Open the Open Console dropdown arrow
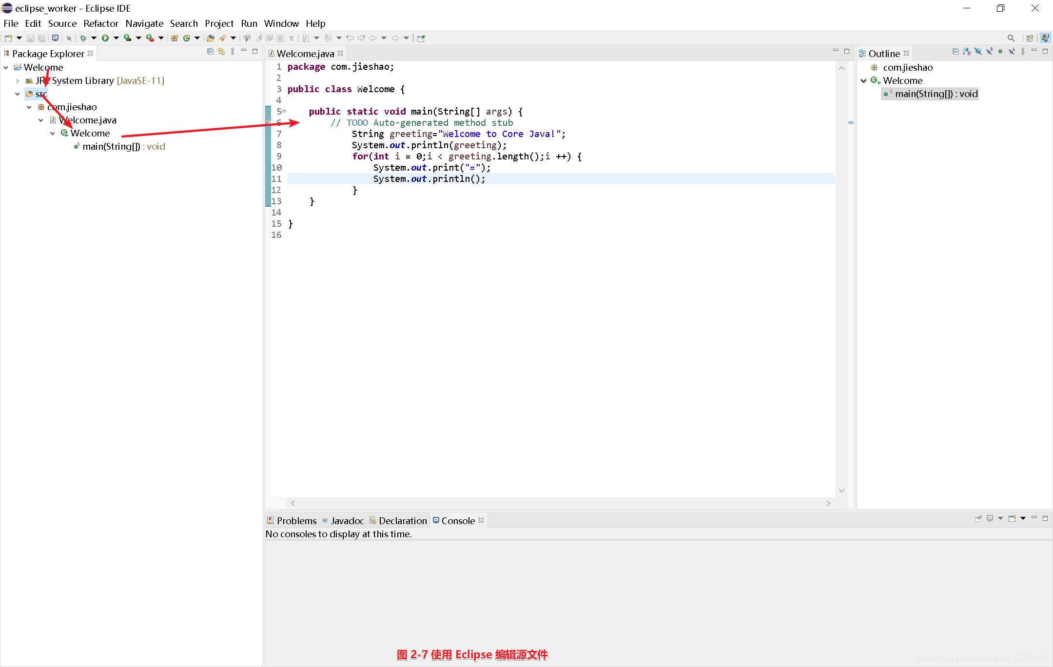 1023,518
